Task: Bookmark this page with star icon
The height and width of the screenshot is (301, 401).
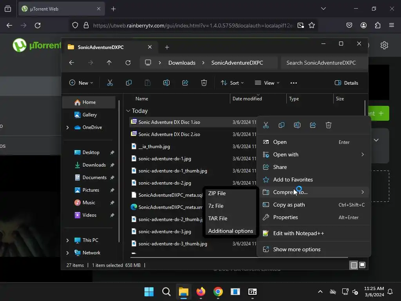Action: [311, 25]
